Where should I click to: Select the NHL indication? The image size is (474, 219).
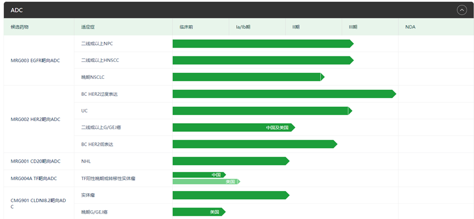tap(86, 161)
